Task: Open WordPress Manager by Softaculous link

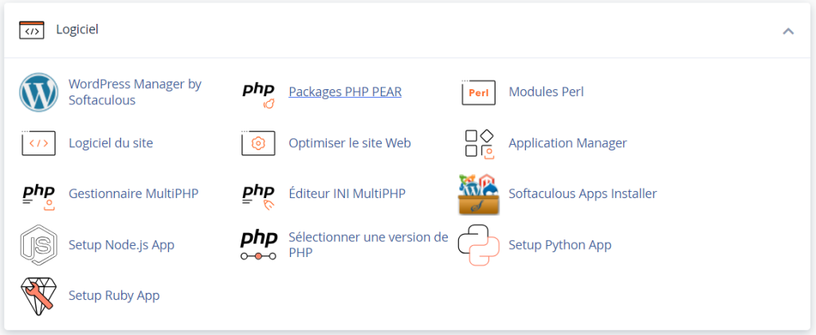Action: coord(135,92)
